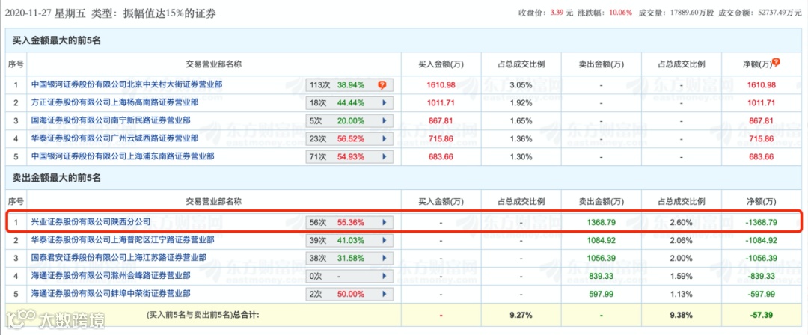Expand arrow in 海通证券滁州会峰路 row

click(x=384, y=276)
